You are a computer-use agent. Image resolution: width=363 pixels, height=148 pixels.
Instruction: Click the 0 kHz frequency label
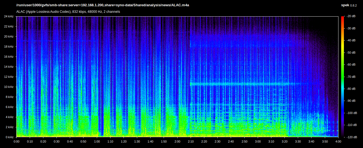pos(10,137)
